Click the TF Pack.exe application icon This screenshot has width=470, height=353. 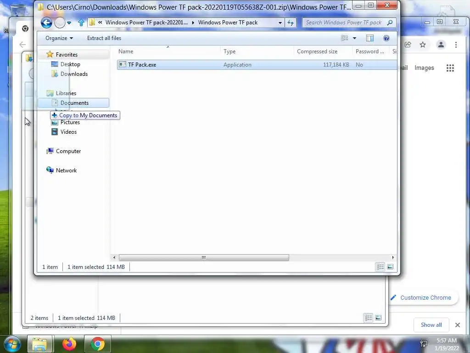[122, 64]
